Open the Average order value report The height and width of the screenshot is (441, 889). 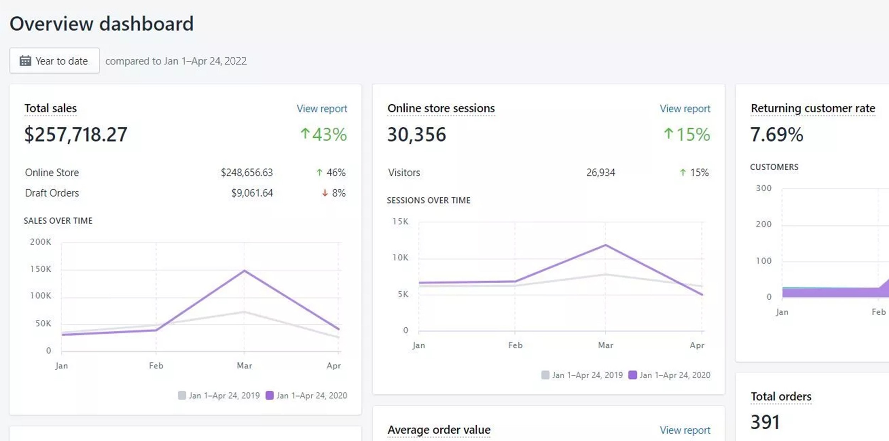pos(685,430)
